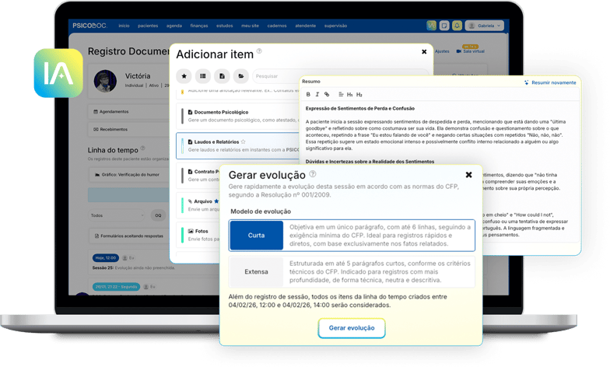Open the IA assistant icon in the navbar
This screenshot has width=610, height=367.
point(431,26)
